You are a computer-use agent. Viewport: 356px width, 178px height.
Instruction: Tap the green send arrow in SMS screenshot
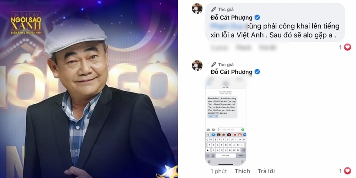point(243,129)
